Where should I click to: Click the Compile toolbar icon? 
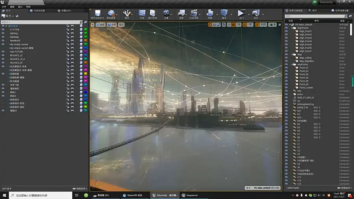(224, 14)
